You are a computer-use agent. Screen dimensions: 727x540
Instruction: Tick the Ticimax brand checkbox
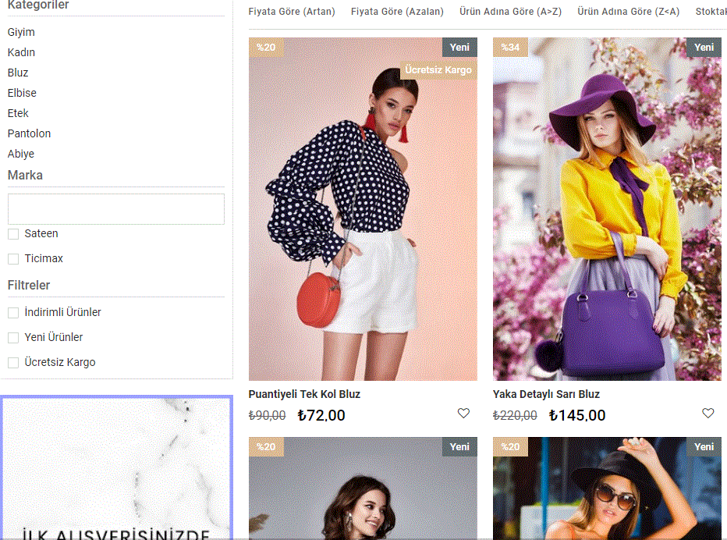click(x=13, y=259)
